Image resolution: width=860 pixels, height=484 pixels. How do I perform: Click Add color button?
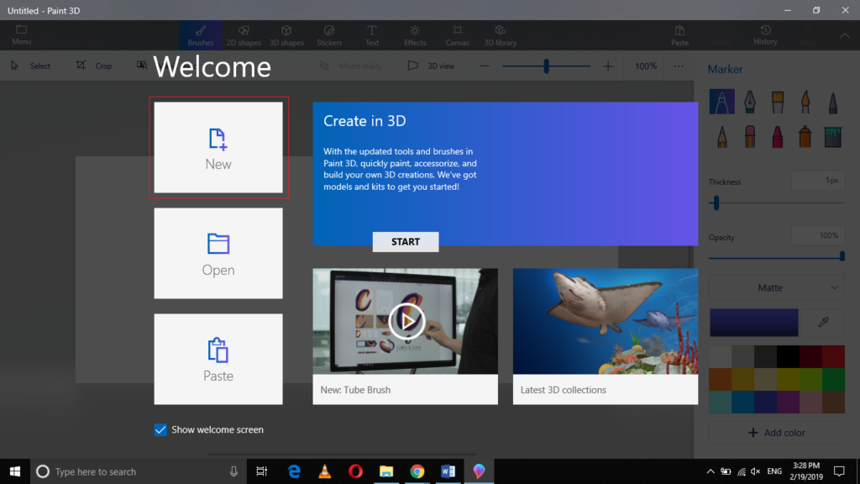pyautogui.click(x=775, y=433)
